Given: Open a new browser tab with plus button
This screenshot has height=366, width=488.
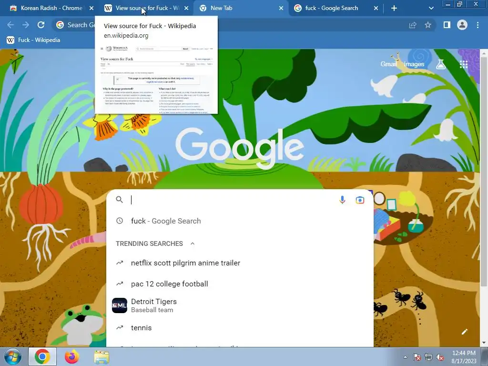Looking at the screenshot, I should [394, 9].
